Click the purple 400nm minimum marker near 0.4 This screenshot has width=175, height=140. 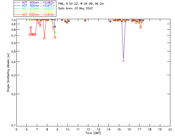(123, 61)
